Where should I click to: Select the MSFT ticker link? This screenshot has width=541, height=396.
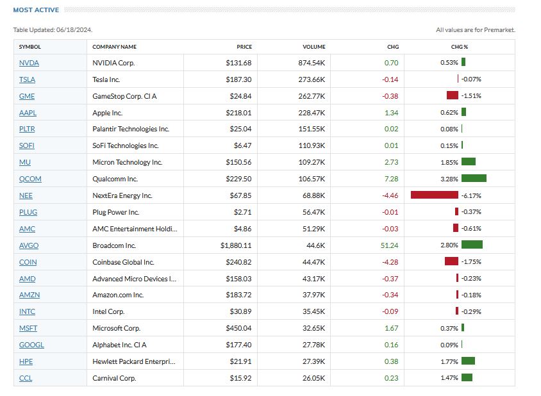coord(28,328)
